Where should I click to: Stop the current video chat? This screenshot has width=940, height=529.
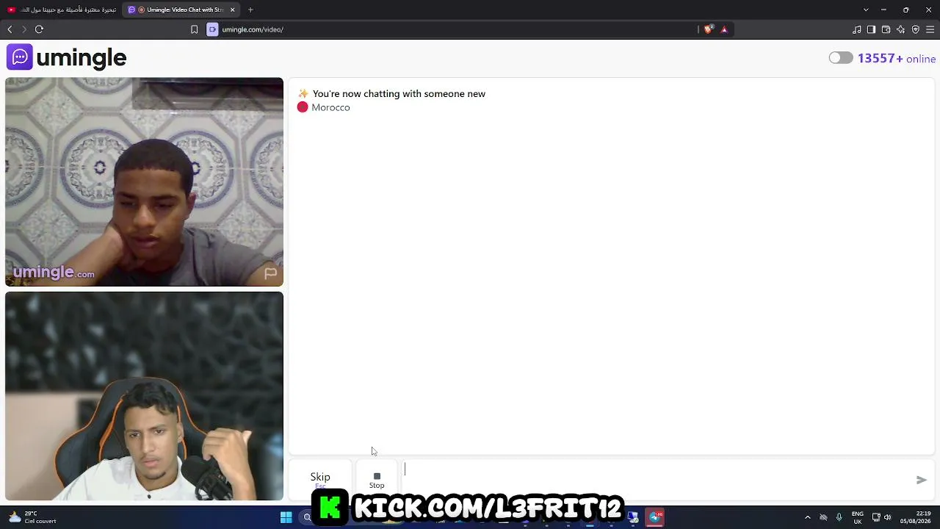377,480
